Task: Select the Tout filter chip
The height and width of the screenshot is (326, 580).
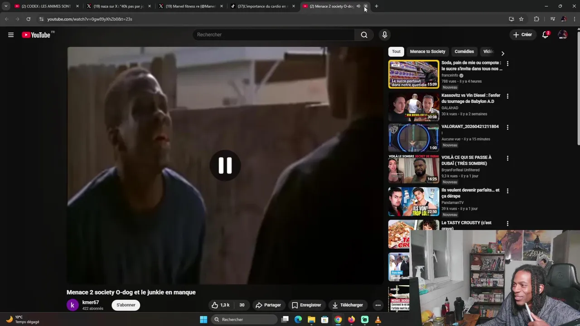Action: coord(396,52)
